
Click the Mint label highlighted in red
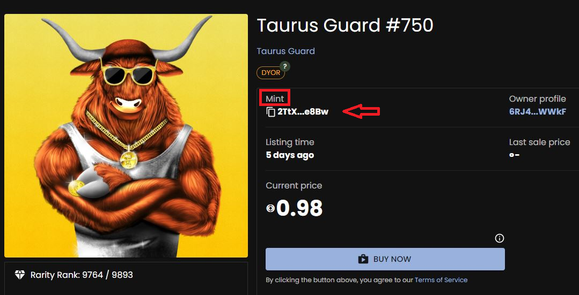pyautogui.click(x=275, y=99)
